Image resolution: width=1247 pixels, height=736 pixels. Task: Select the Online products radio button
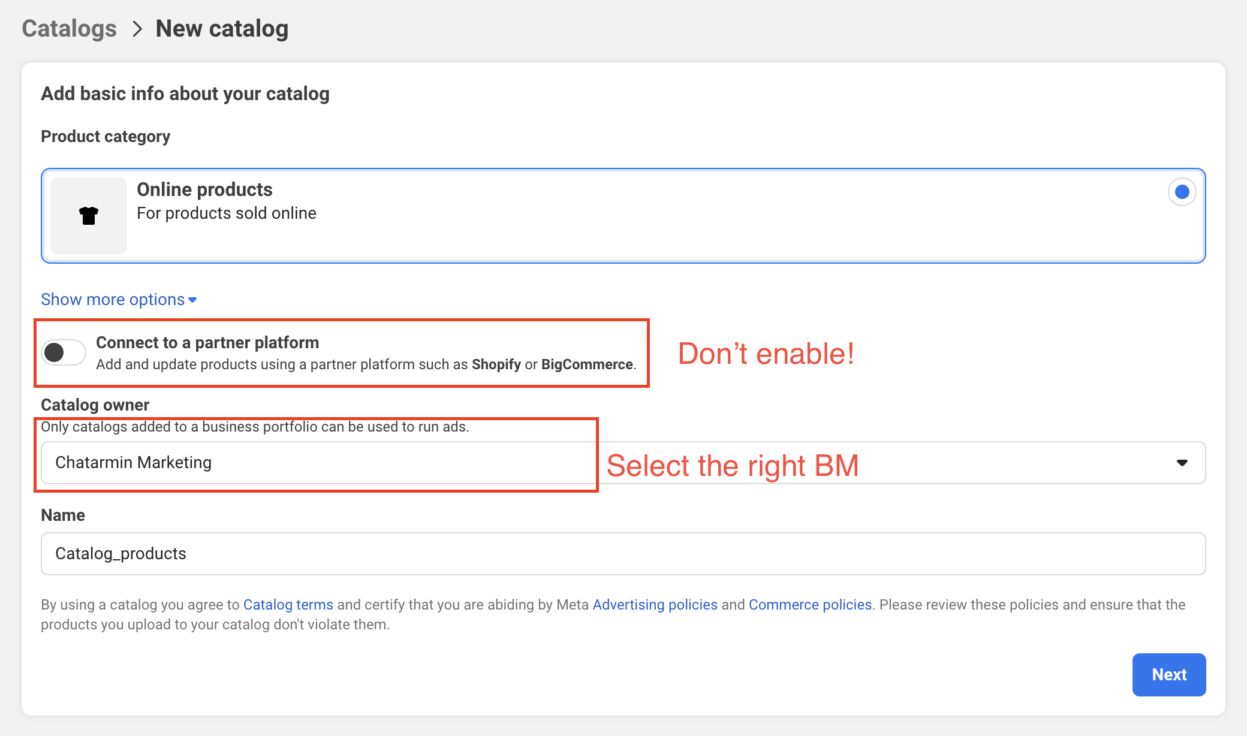(x=1182, y=192)
